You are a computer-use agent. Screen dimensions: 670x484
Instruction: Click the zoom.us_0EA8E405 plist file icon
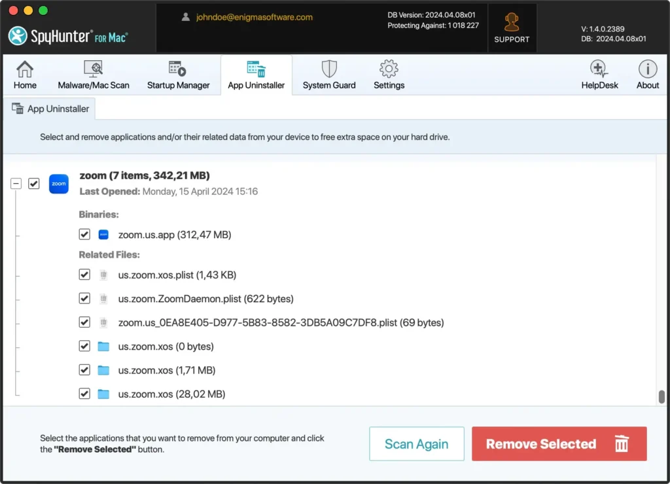[x=103, y=322]
